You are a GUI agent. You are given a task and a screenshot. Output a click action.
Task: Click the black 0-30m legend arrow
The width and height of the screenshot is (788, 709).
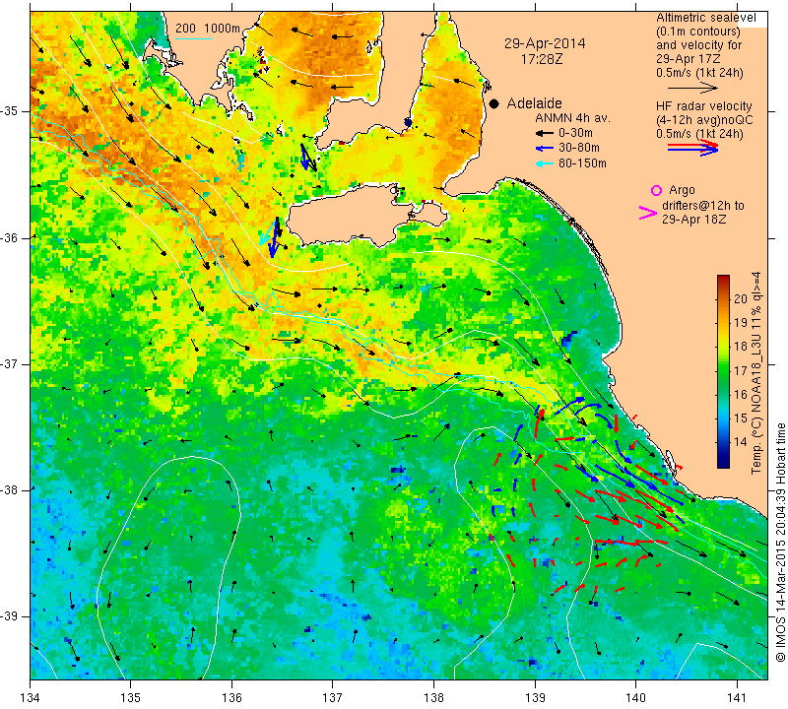[x=544, y=134]
